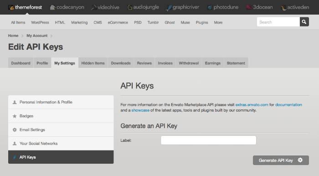This screenshot has width=319, height=176.
Task: Go to the My Account breadcrumb
Action: [x=37, y=36]
